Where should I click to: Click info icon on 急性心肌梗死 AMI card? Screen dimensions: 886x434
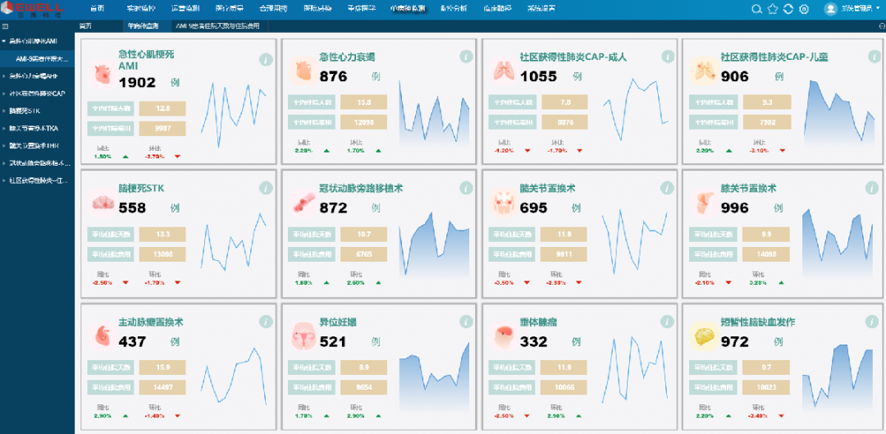(265, 59)
